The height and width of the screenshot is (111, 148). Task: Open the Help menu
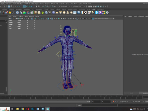89,4
